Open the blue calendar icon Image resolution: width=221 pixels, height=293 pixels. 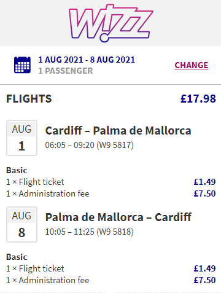point(22,65)
